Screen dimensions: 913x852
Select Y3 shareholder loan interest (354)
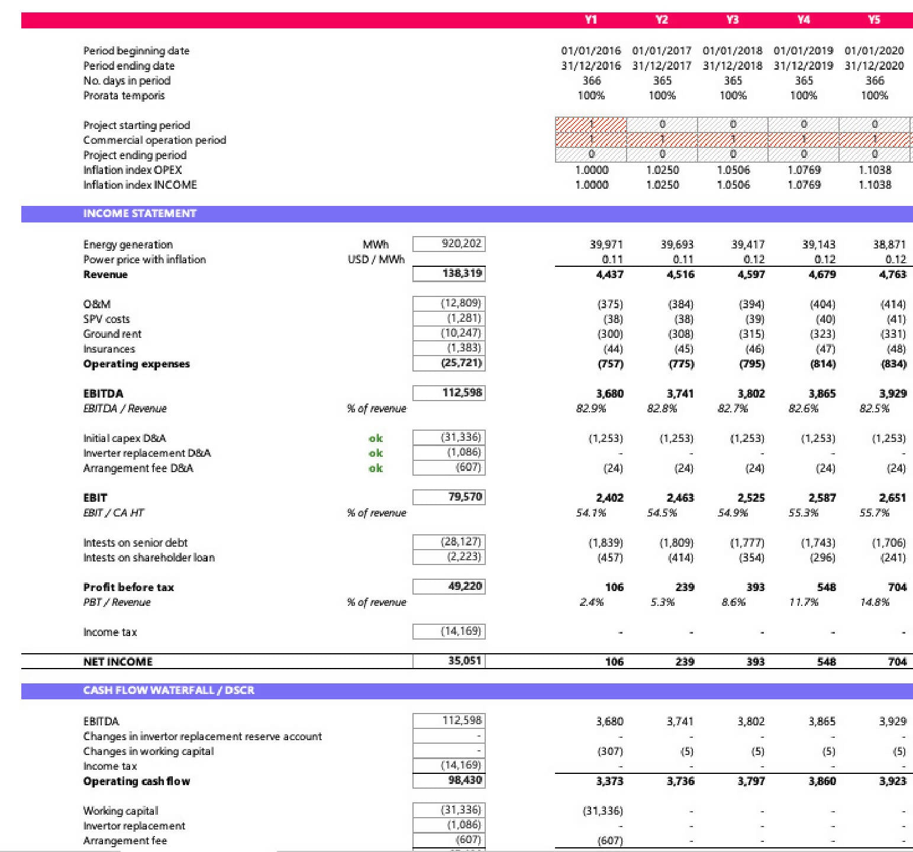751,557
